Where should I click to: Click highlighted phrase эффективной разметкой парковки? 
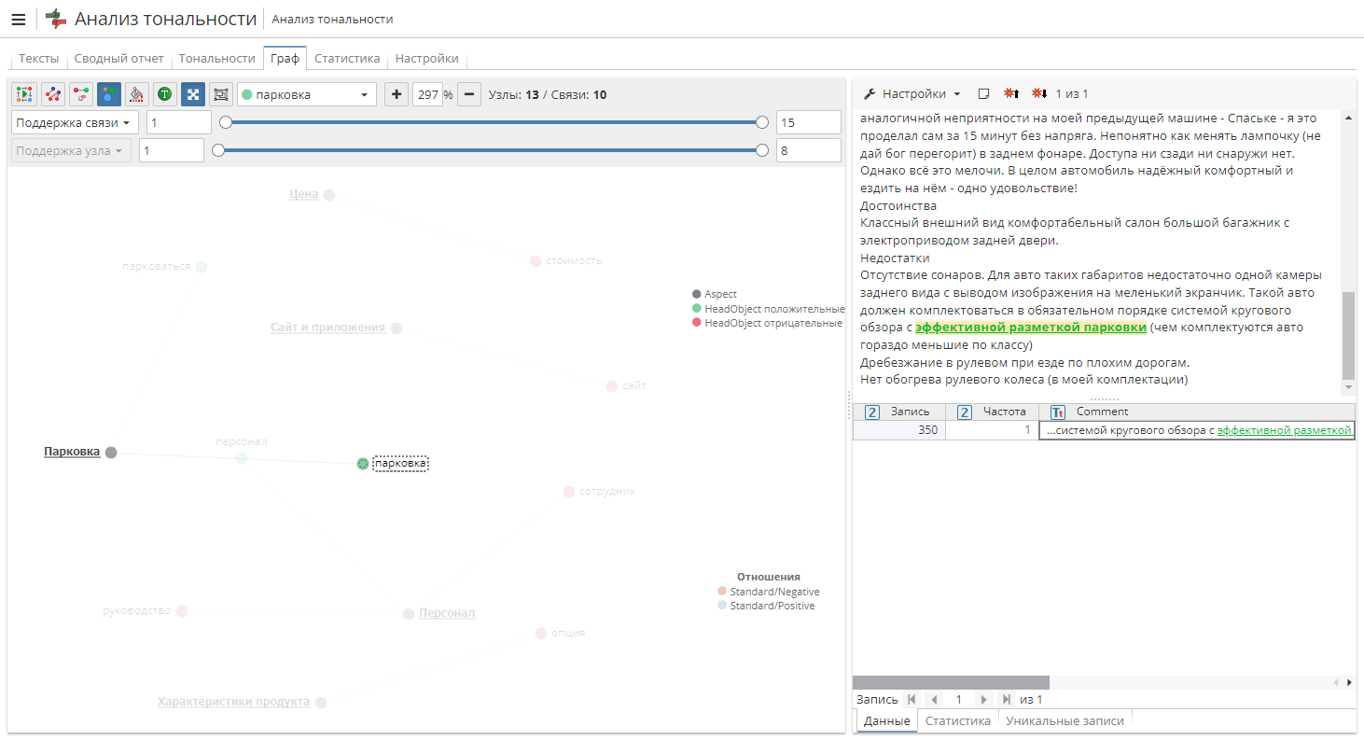point(1030,328)
